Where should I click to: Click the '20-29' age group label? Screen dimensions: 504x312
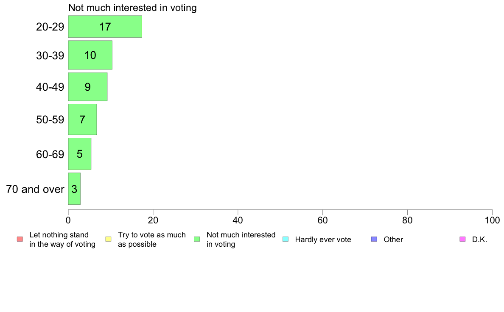[x=50, y=27]
